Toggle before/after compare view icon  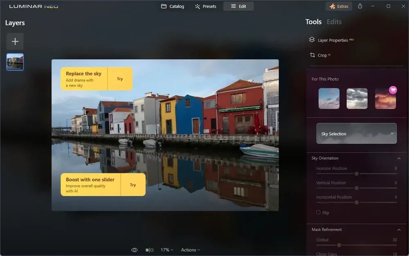(x=149, y=250)
